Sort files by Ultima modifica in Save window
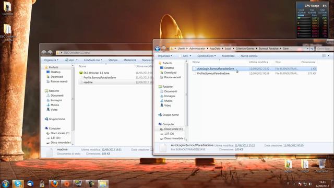Screen dimensions: 334x188 tap(259, 62)
